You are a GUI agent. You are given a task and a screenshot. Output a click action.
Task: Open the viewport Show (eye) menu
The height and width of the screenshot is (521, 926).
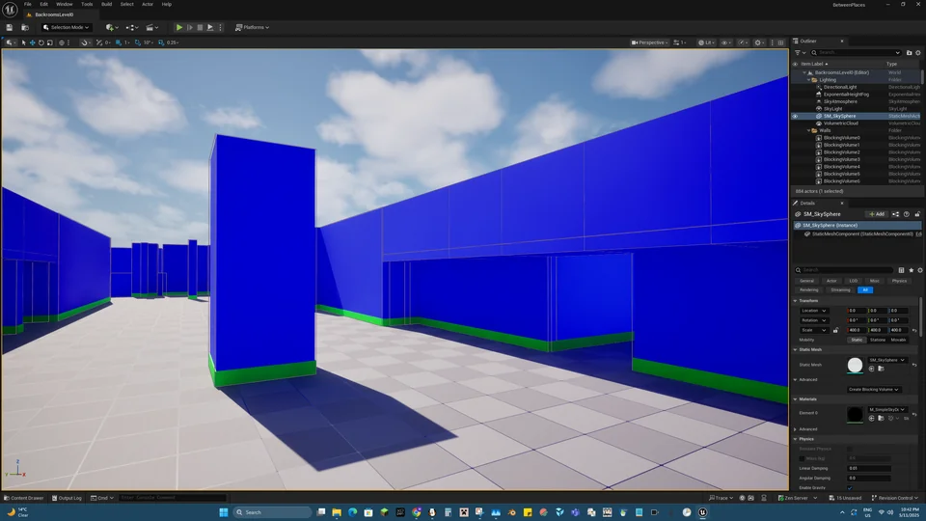pyautogui.click(x=725, y=42)
